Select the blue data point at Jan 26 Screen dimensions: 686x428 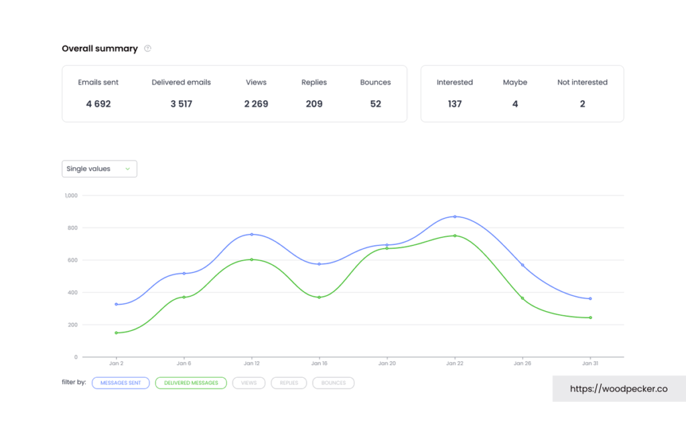tap(523, 265)
